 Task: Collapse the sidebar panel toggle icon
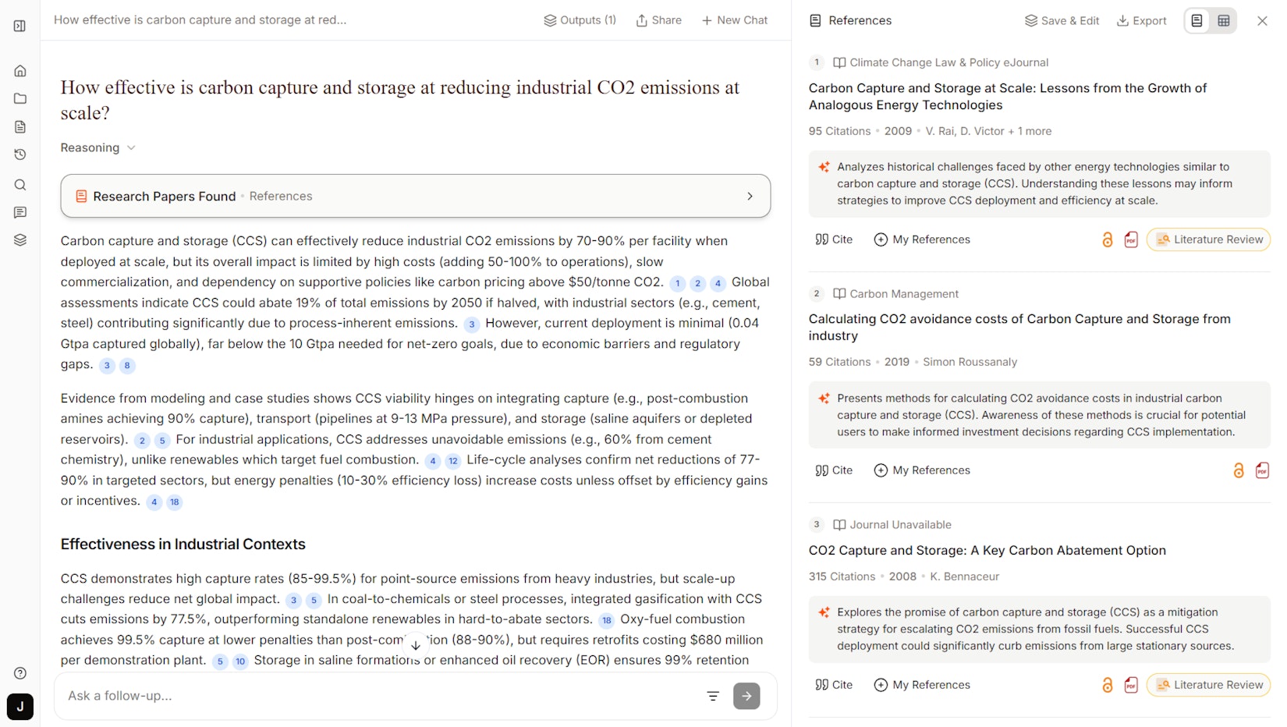coord(20,26)
